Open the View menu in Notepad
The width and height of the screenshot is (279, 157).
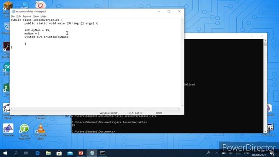tap(36, 17)
